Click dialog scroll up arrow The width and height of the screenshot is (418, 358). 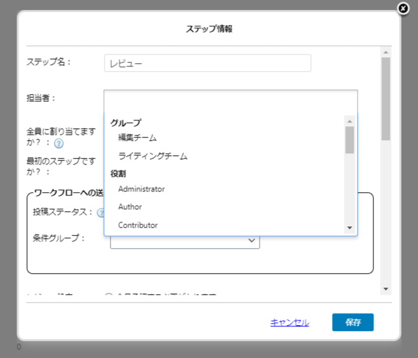[x=386, y=53]
